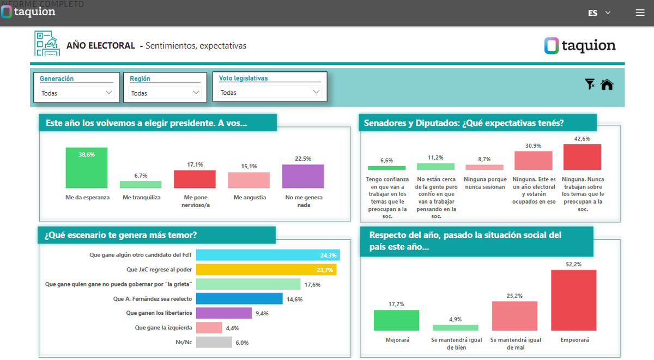
Task: Click the home icon in filter bar
Action: tap(607, 84)
